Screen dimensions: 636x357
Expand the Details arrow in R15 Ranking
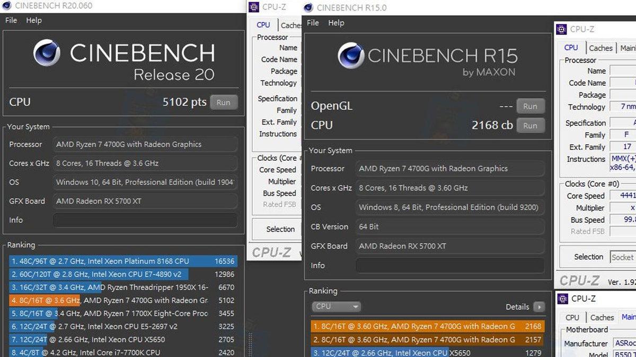point(539,307)
